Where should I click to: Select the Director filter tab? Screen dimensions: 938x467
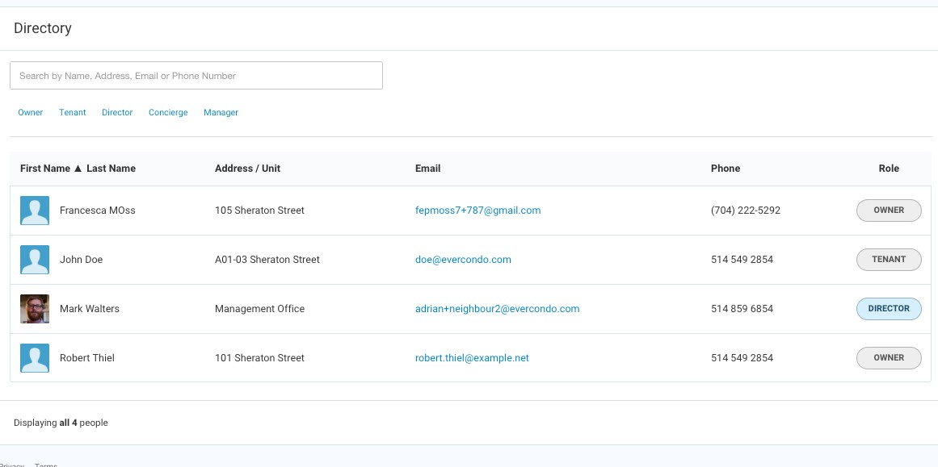click(117, 112)
